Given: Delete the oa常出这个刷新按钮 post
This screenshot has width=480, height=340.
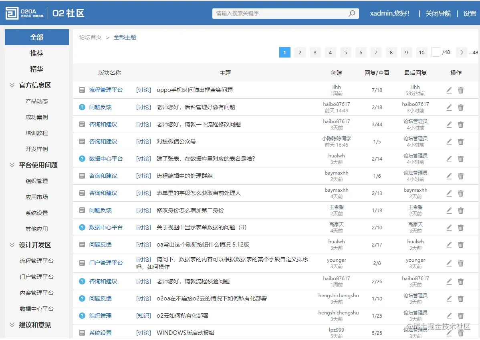Looking at the screenshot, I should 461,245.
